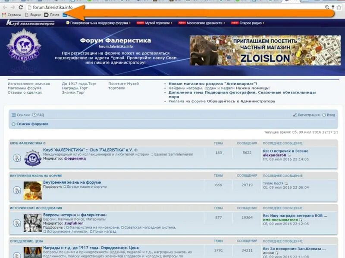Click Регистрация to register

(306, 115)
